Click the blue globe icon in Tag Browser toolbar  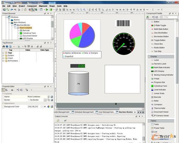click(7, 47)
